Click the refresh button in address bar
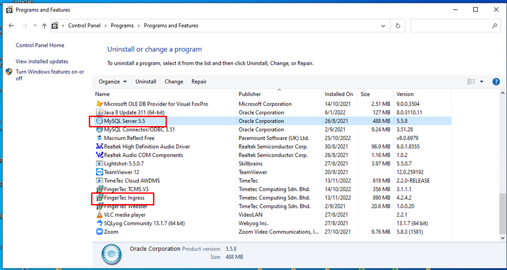The image size is (507, 270). (398, 25)
